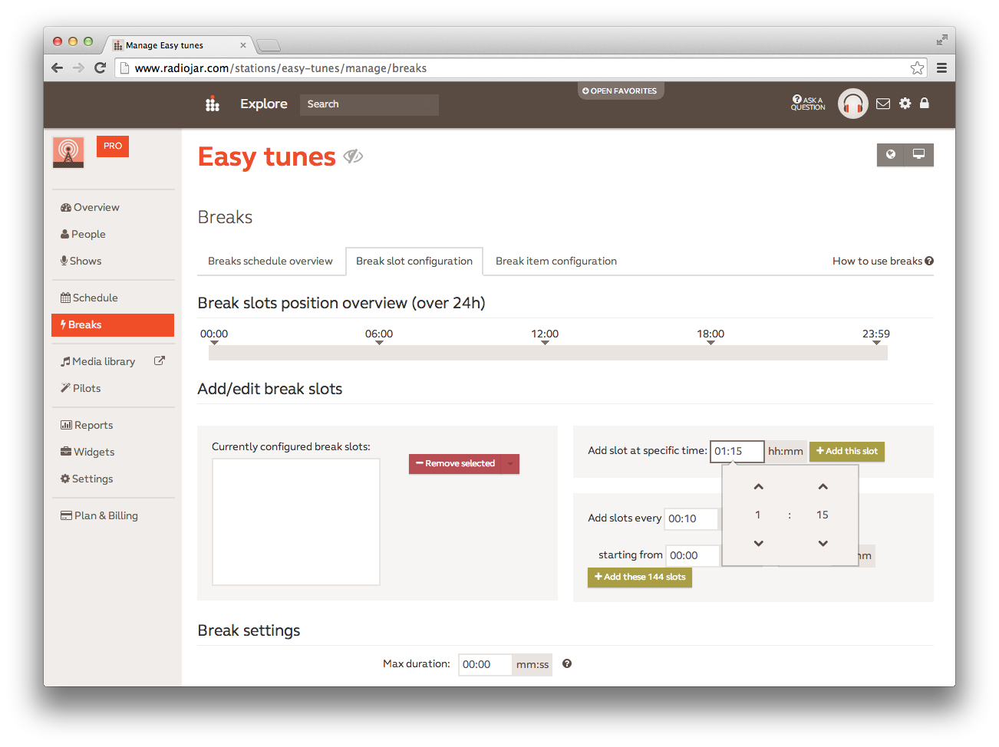999x747 pixels.
Task: Bookmark page with the star icon
Action: coord(917,68)
